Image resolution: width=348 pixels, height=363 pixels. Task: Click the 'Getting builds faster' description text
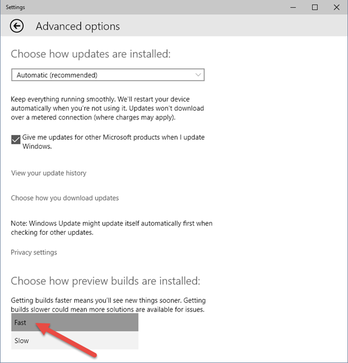(x=108, y=305)
